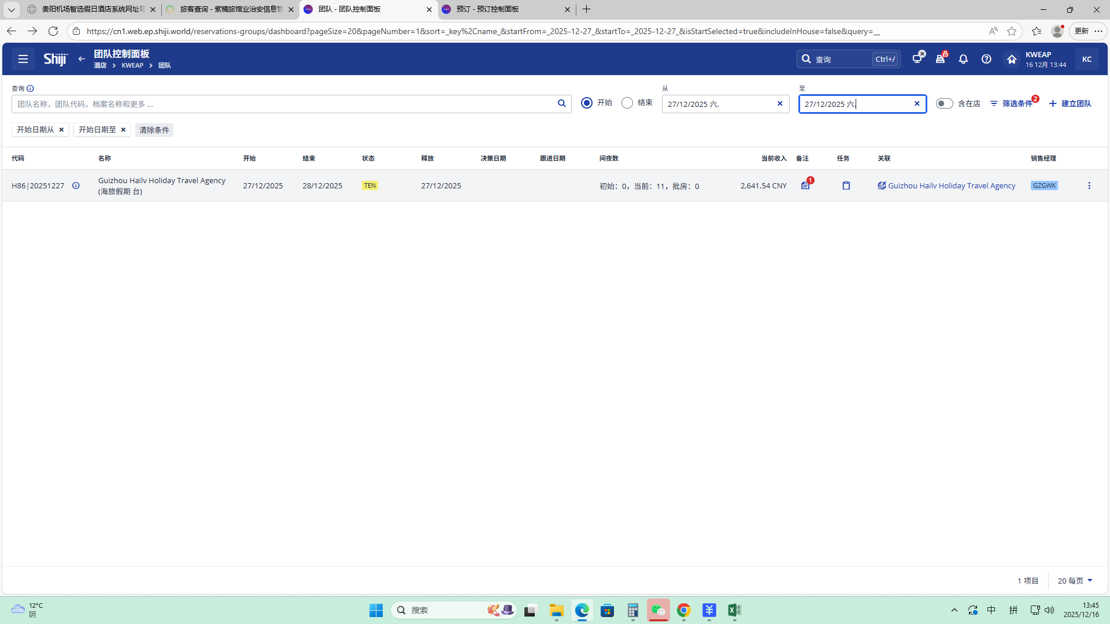The width and height of the screenshot is (1110, 624).
Task: Click KWEAP in the breadcrumb
Action: coord(132,66)
